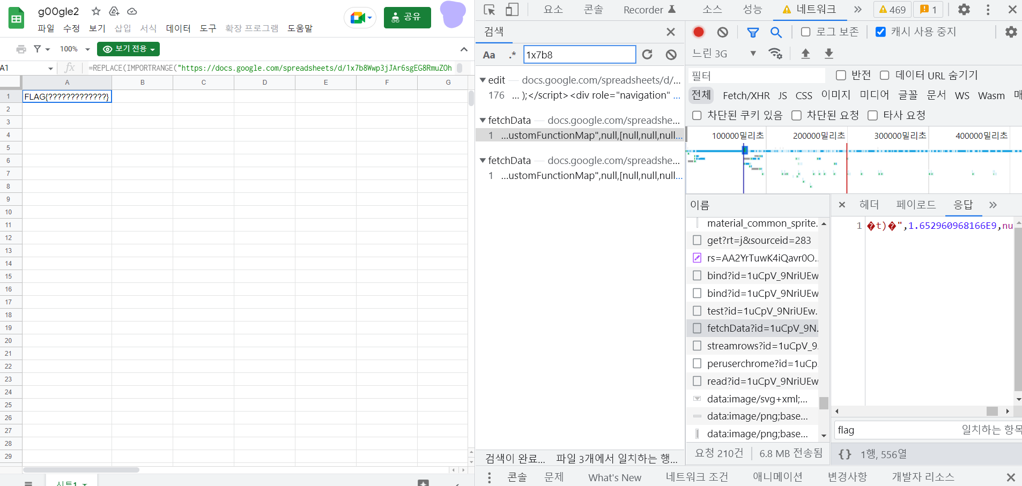Pretty print the response with braces icon
The width and height of the screenshot is (1022, 486).
845,454
